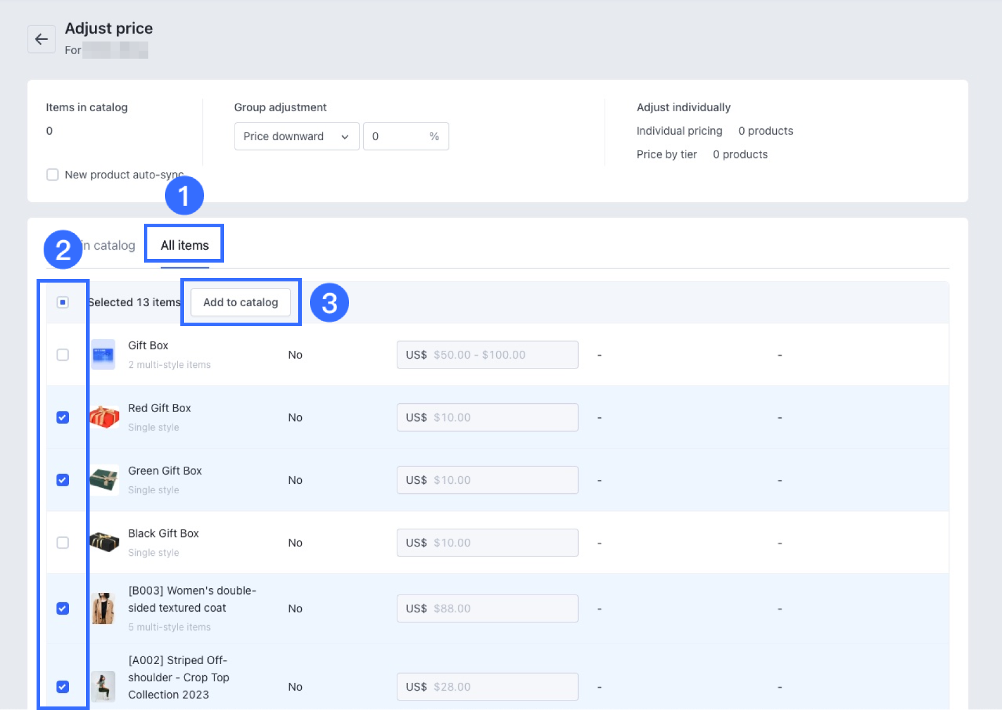Click the Women's coat $88.00 price field

coord(487,608)
